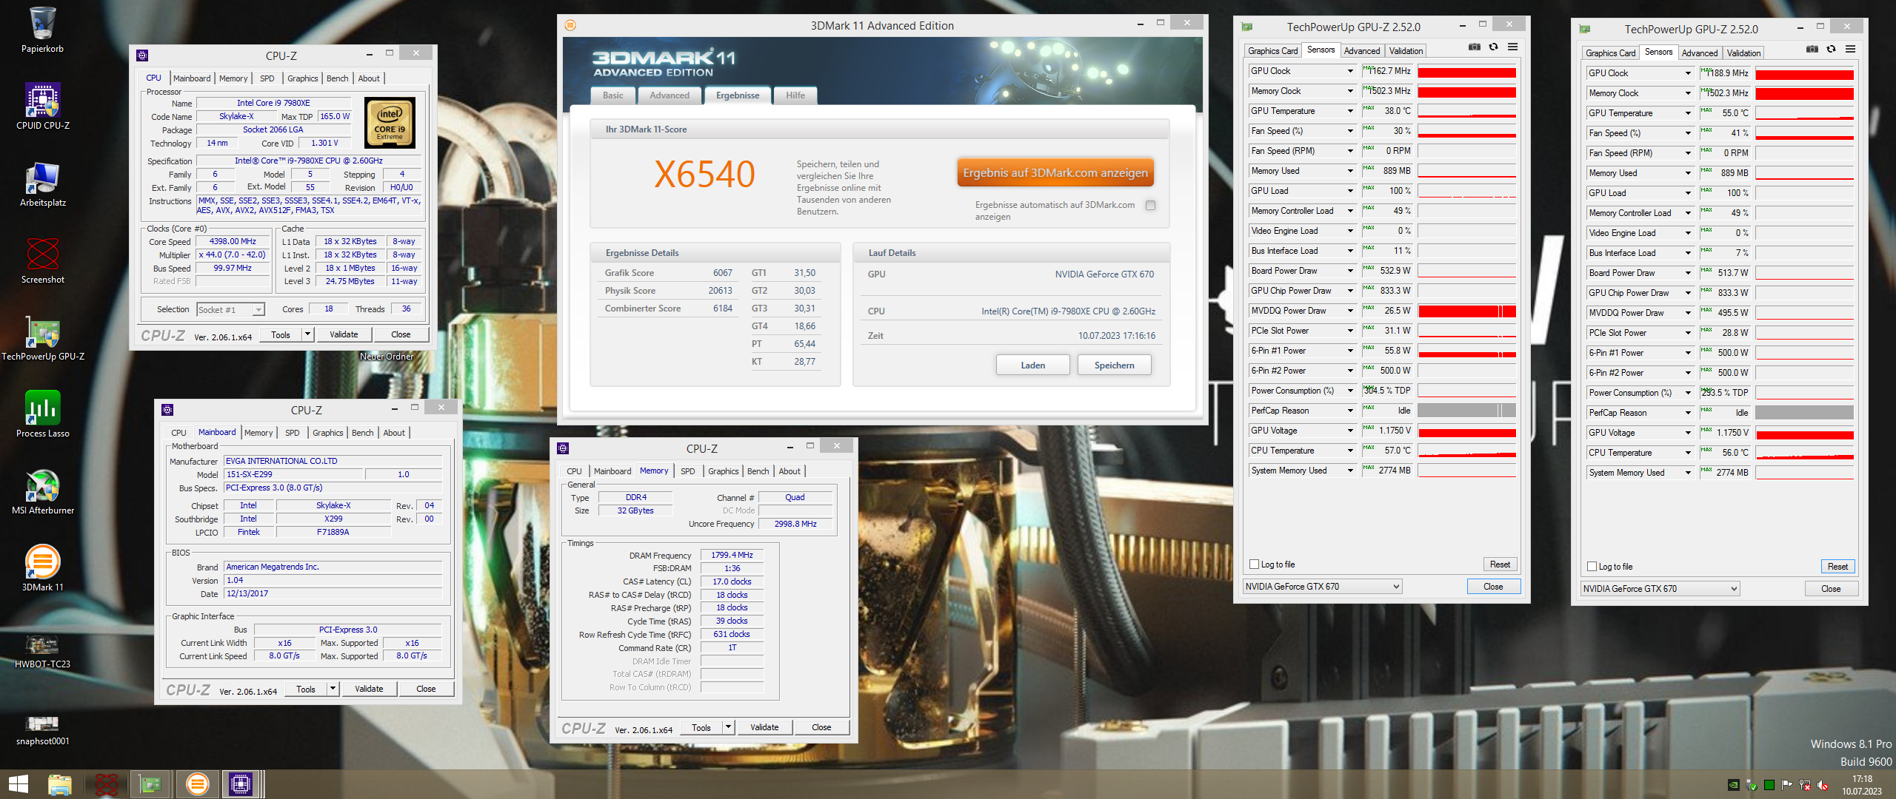This screenshot has height=799, width=1896.
Task: Open the Papierkorb recycle bin icon
Action: (42, 30)
